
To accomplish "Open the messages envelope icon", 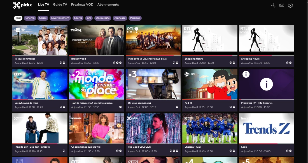I will click(x=282, y=5).
